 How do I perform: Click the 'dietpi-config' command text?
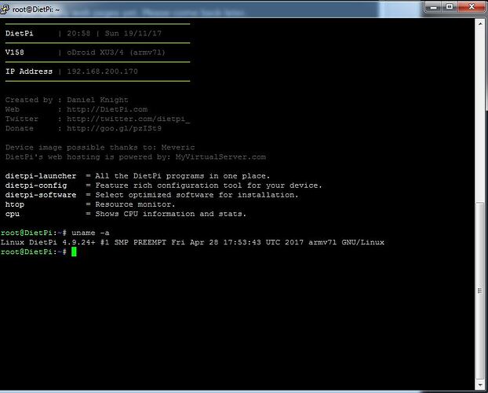click(x=36, y=185)
